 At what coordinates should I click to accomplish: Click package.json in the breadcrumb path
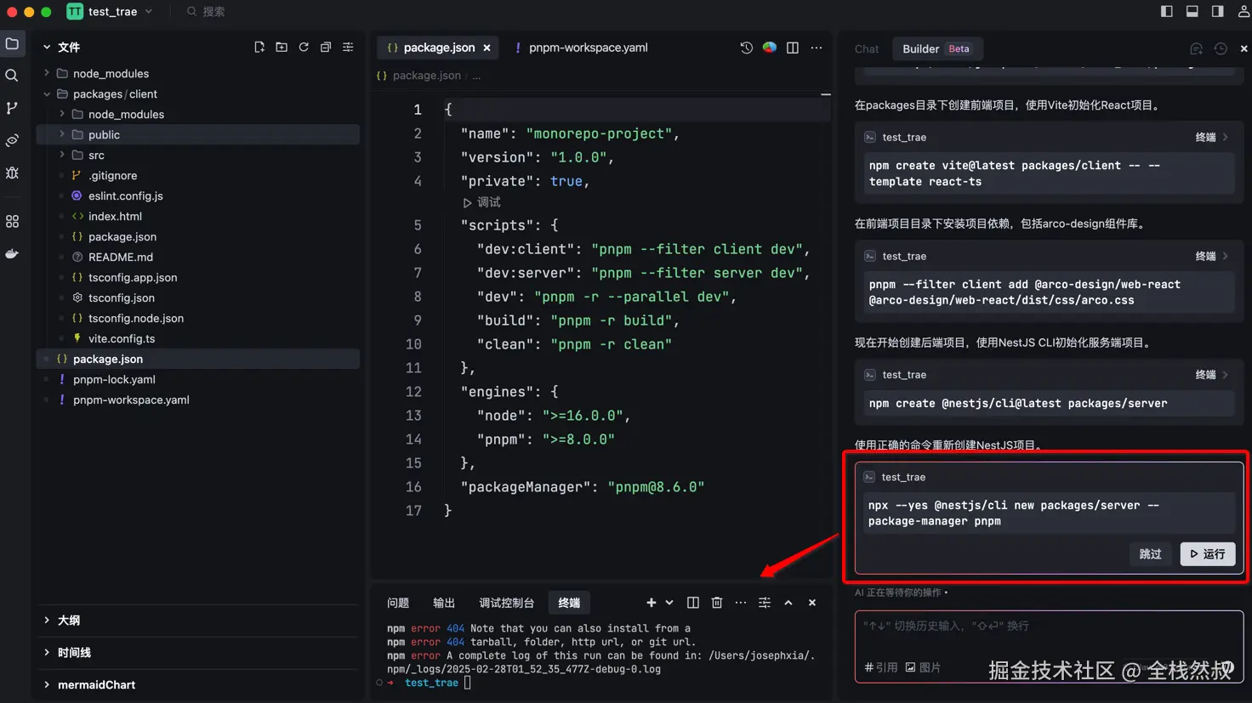point(426,76)
